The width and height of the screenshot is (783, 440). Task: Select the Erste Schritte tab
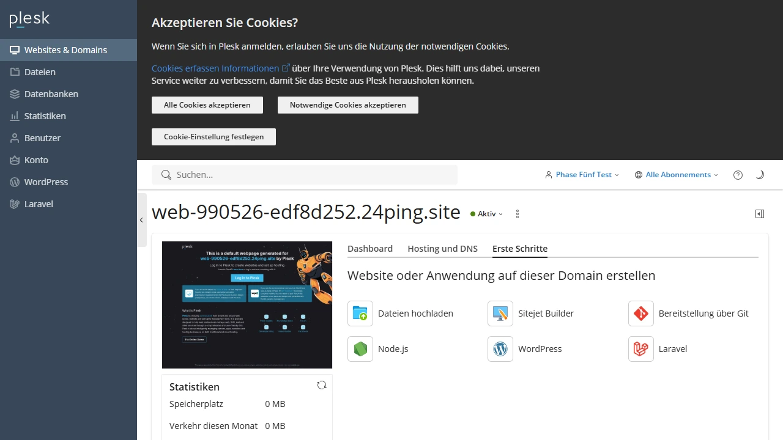520,249
